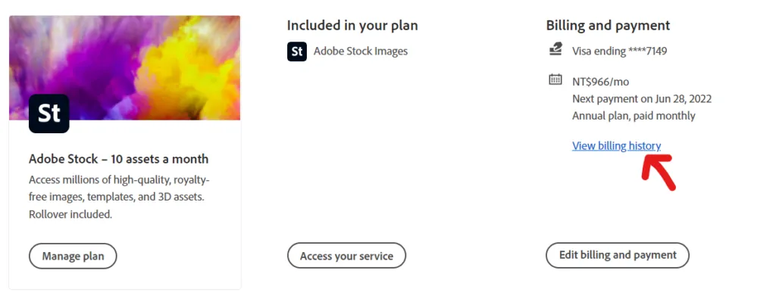776x305 pixels.
Task: Select the Adobe Stock Images label
Action: coord(361,51)
